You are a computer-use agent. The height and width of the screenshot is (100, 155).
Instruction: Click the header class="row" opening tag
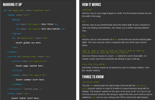[x=18, y=15]
